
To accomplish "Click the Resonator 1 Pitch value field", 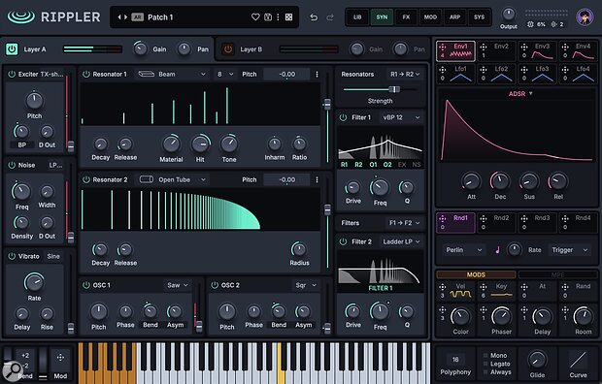I will pos(286,74).
